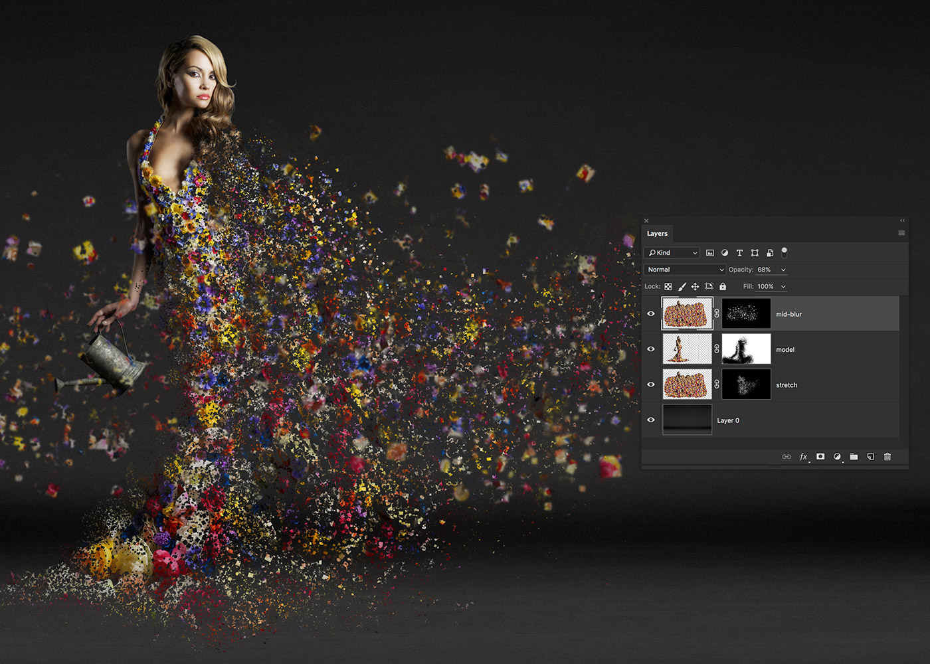
Task: Hide the model layer
Action: click(x=651, y=349)
